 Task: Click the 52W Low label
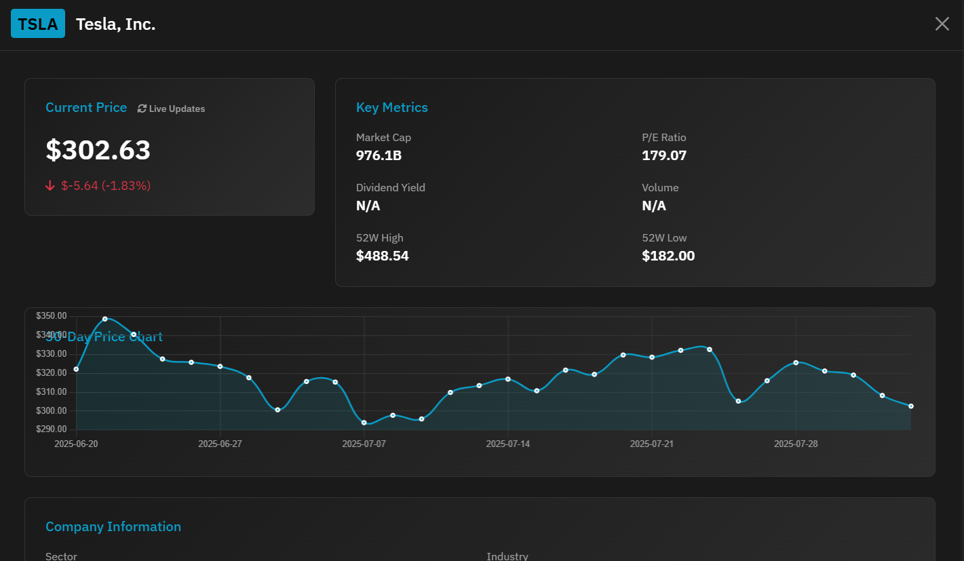pyautogui.click(x=665, y=238)
